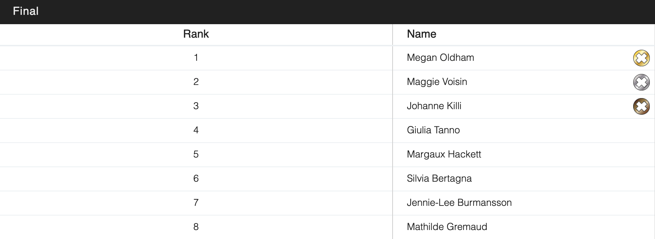655x239 pixels.
Task: Click rank 7 cell
Action: pyautogui.click(x=196, y=203)
